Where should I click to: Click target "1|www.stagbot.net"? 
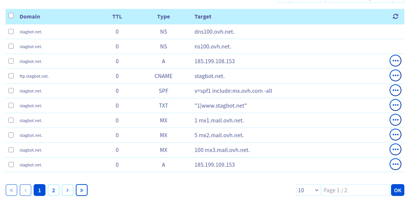(x=221, y=106)
